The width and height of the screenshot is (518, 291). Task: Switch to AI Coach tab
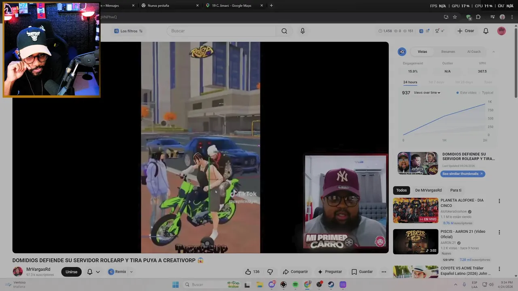pyautogui.click(x=474, y=52)
